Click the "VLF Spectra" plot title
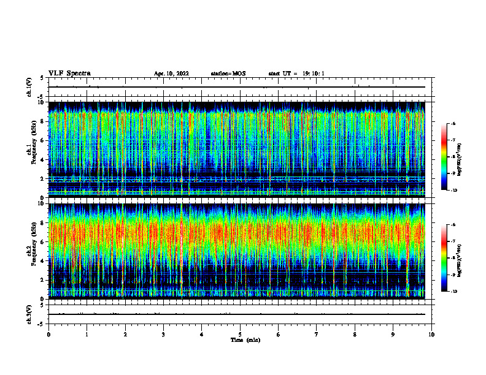The height and width of the screenshot is (375, 486). point(69,74)
